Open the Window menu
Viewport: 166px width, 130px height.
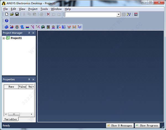[56, 9]
